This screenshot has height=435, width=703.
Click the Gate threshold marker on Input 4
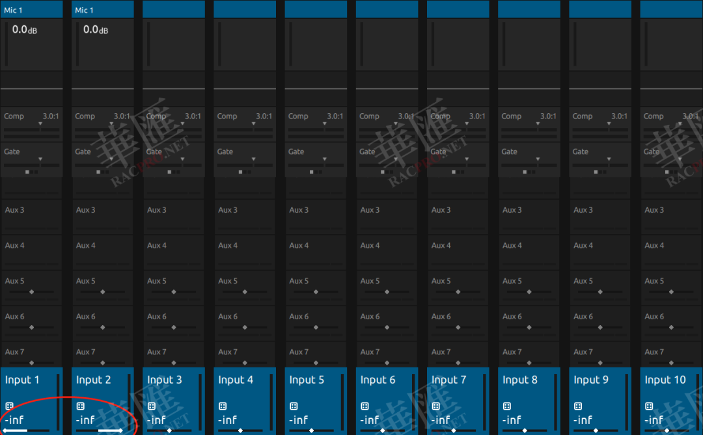[253, 159]
